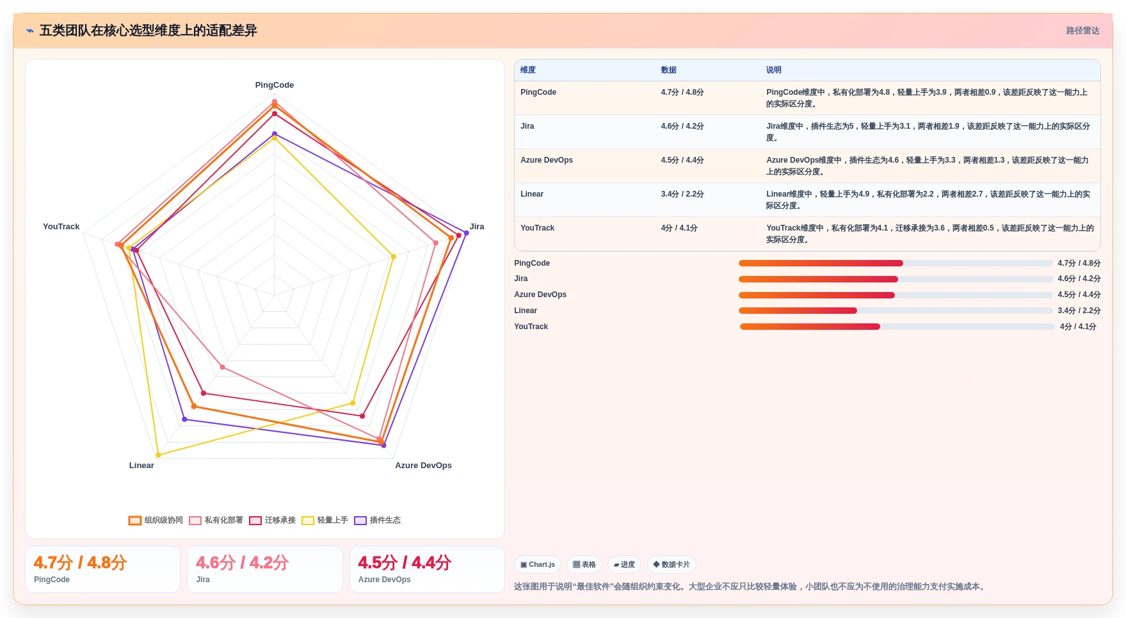Click the Azure DevOps axis label on radar
This screenshot has width=1126, height=618.
tap(423, 466)
